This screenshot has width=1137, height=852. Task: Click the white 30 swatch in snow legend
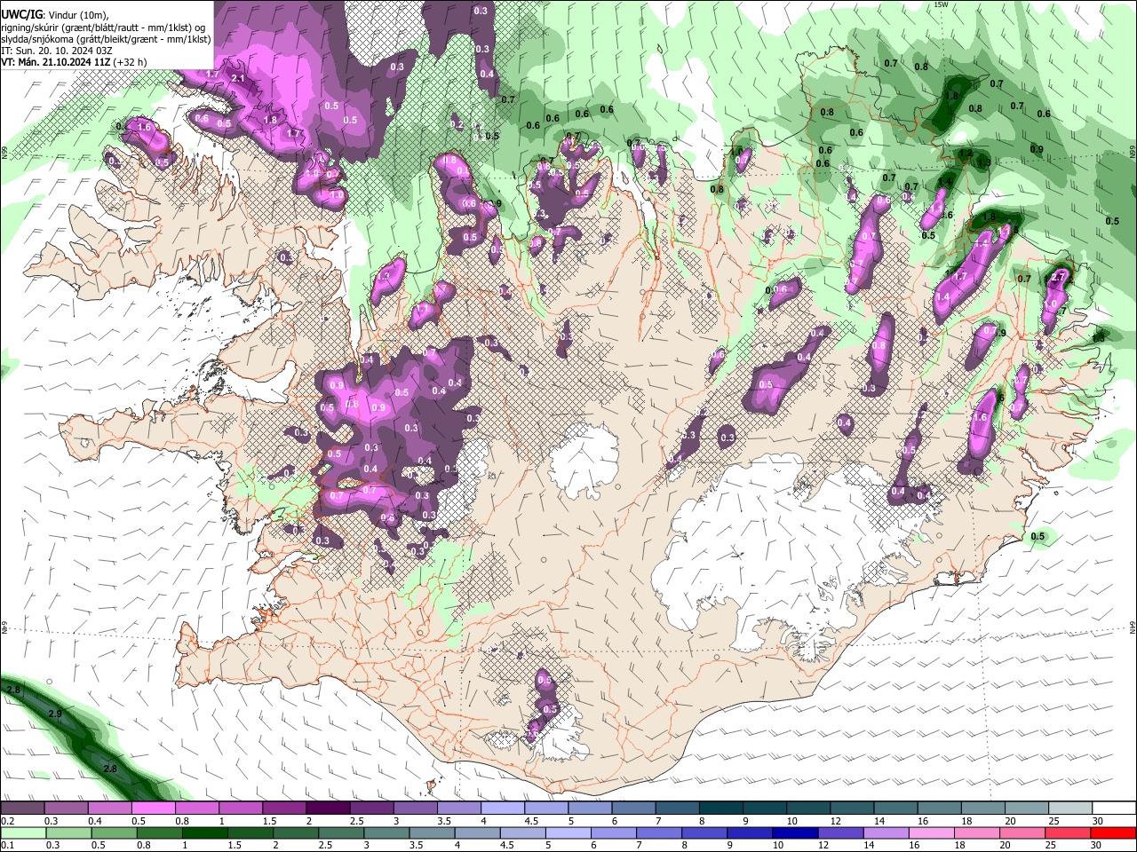[x=1114, y=809]
